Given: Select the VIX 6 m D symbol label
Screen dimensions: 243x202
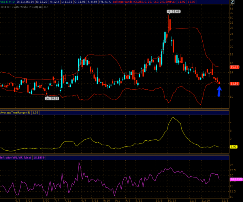Looking at the screenshot, I should tap(7, 2).
